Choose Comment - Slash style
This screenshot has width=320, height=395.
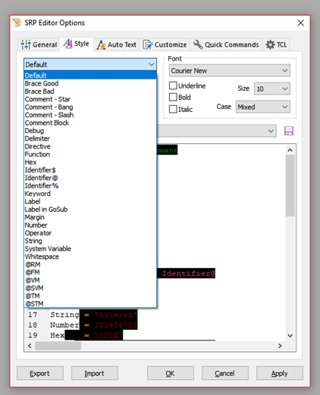pos(90,115)
